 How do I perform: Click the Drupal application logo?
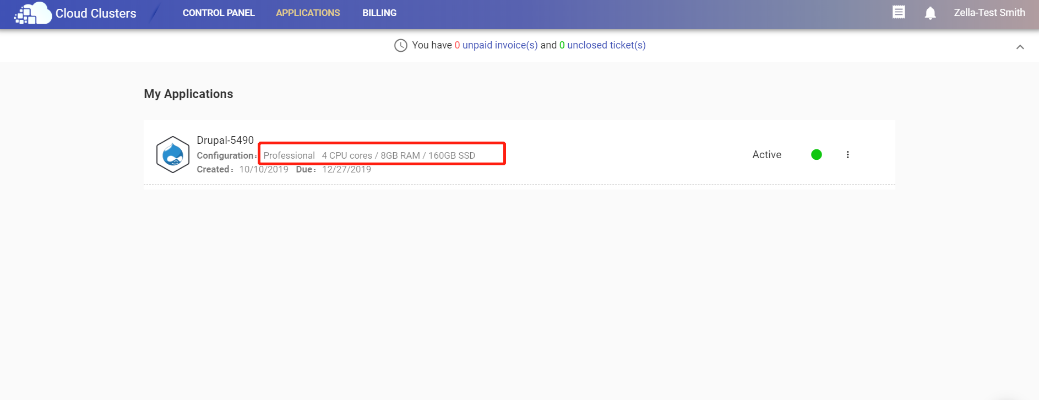[x=173, y=155]
